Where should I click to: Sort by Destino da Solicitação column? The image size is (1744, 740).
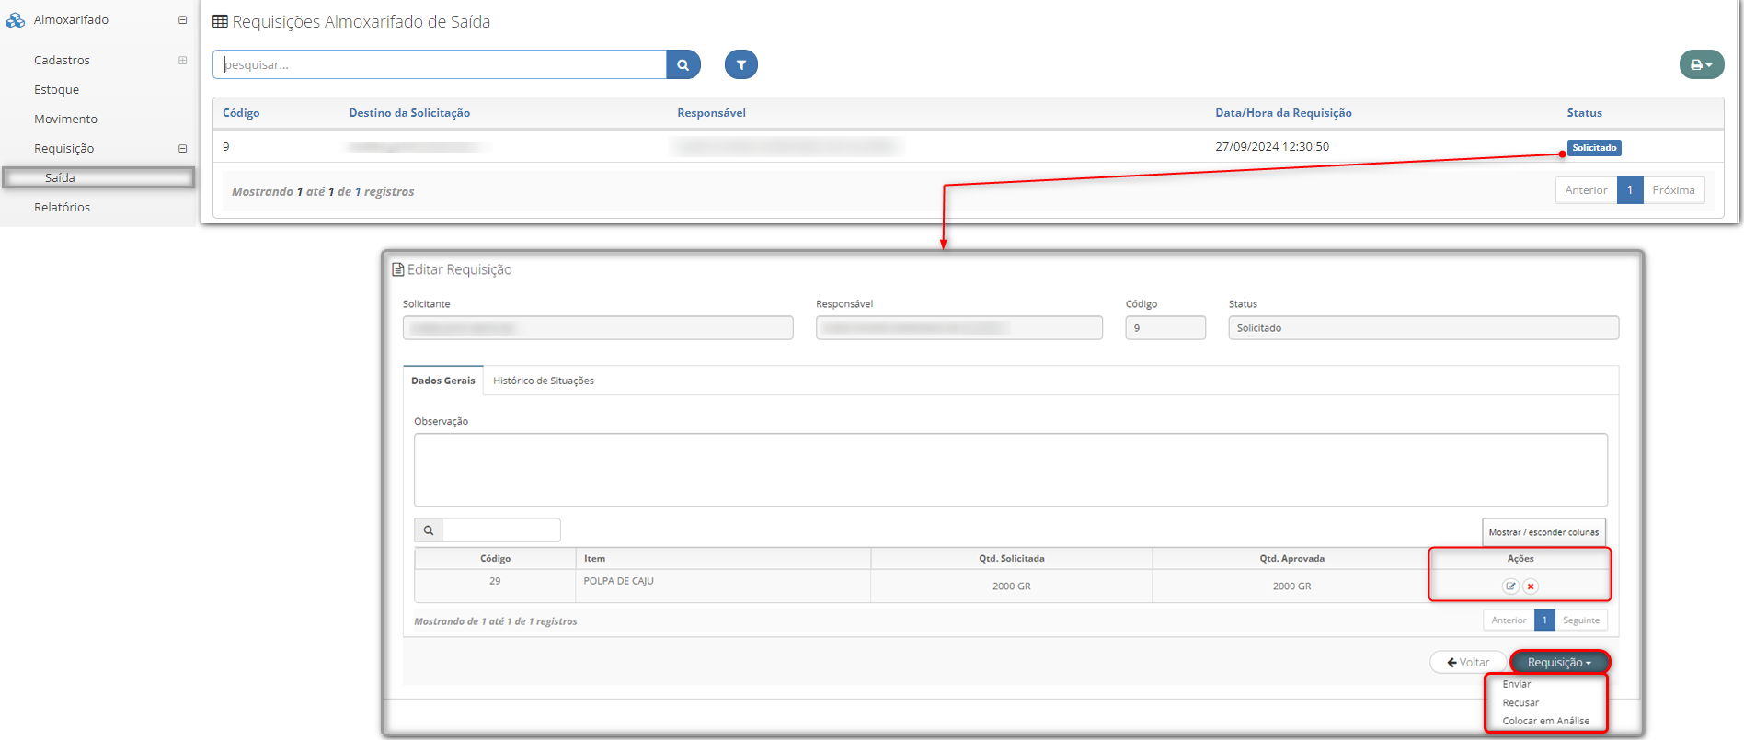click(x=409, y=113)
